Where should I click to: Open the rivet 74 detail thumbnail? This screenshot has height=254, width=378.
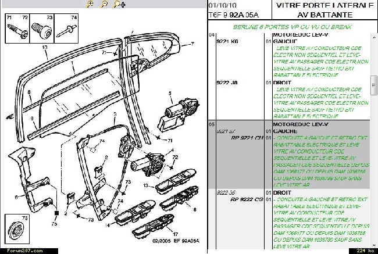click(x=66, y=28)
